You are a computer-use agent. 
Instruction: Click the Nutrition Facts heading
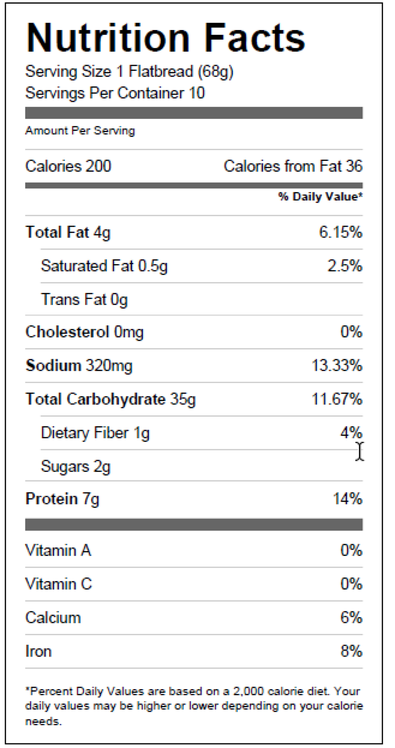[166, 38]
